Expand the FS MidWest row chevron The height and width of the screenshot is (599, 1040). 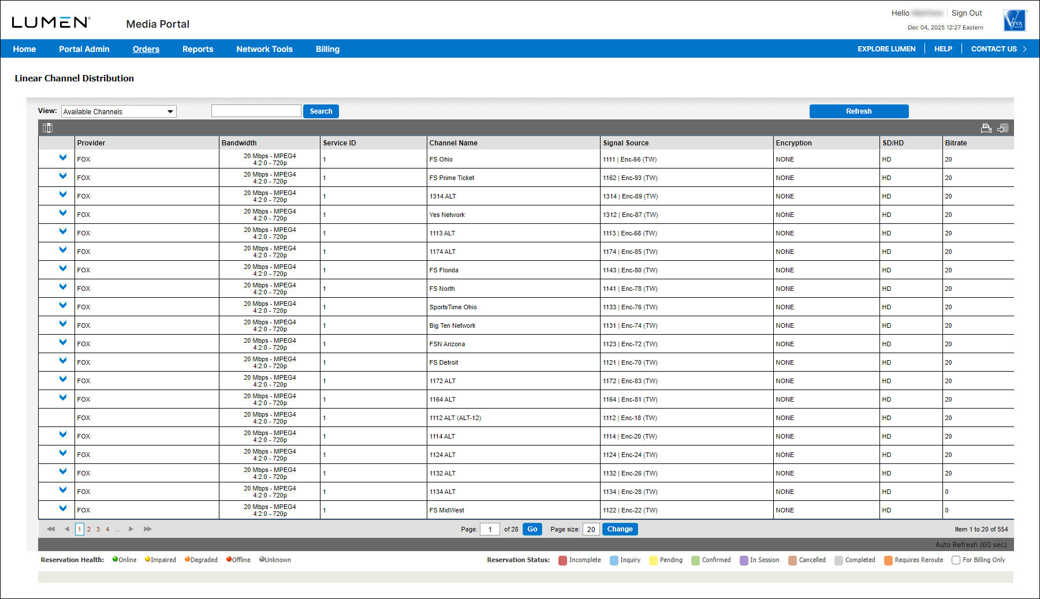[62, 508]
